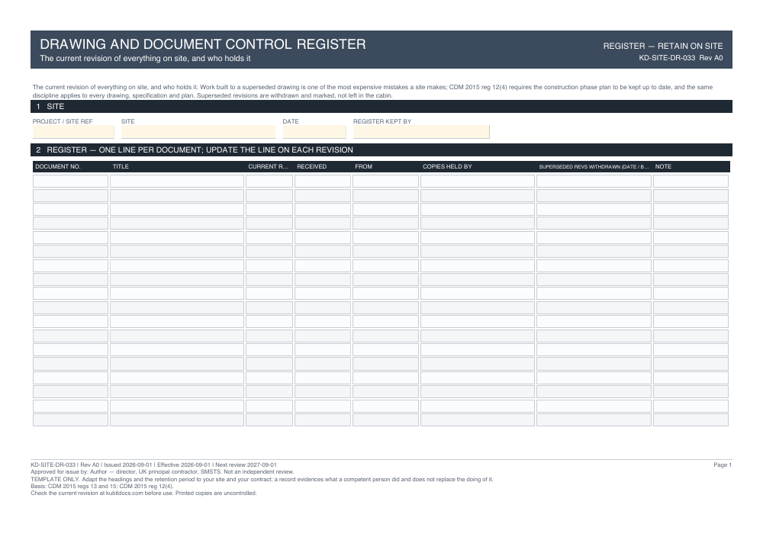
Task: Click the FROM column header
Action: [x=363, y=167]
